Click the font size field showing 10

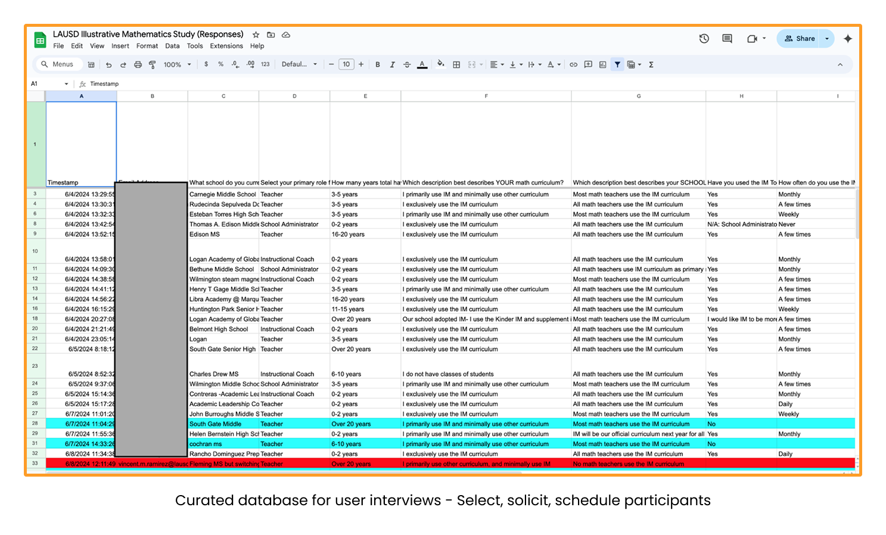pyautogui.click(x=346, y=64)
